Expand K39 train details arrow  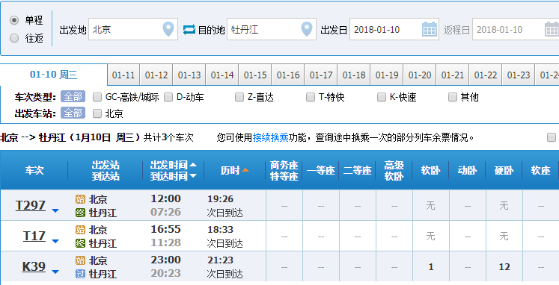coord(55,272)
